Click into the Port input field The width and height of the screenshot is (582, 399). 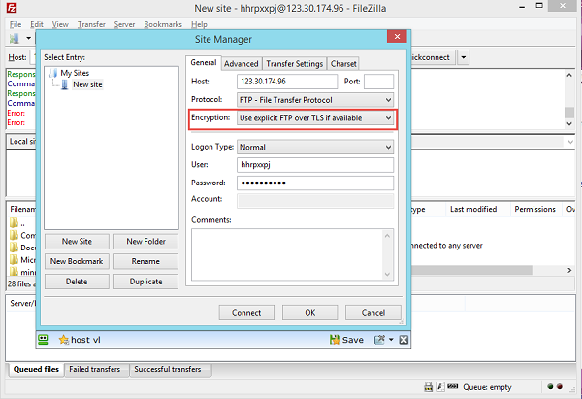coord(378,82)
